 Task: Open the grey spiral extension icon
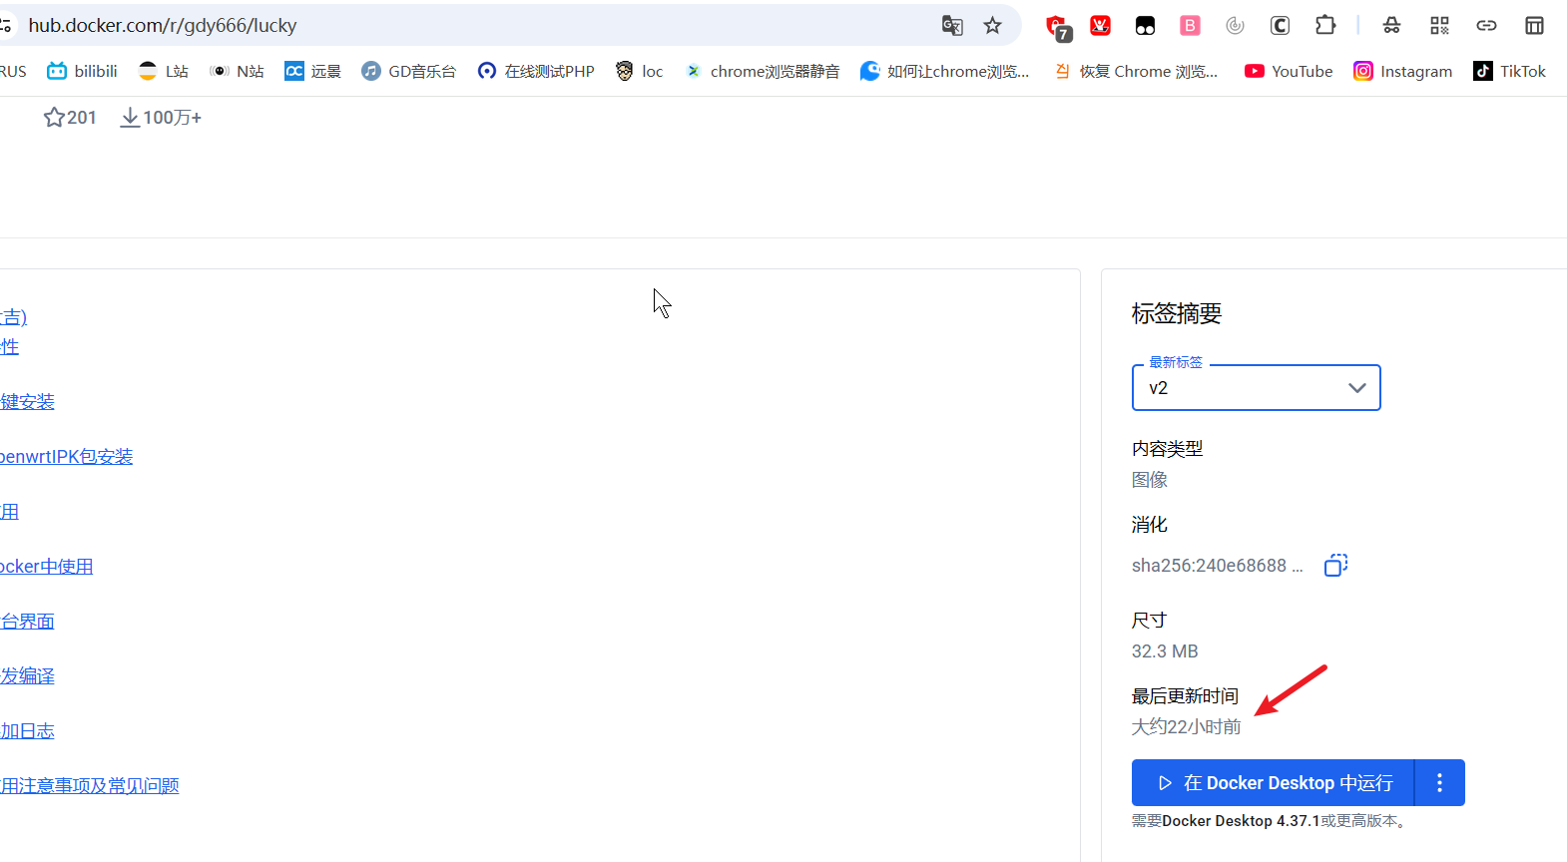1235,26
